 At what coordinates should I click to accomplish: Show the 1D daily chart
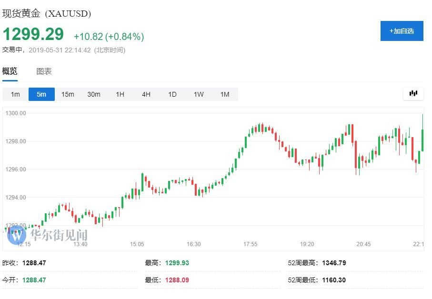(x=172, y=94)
